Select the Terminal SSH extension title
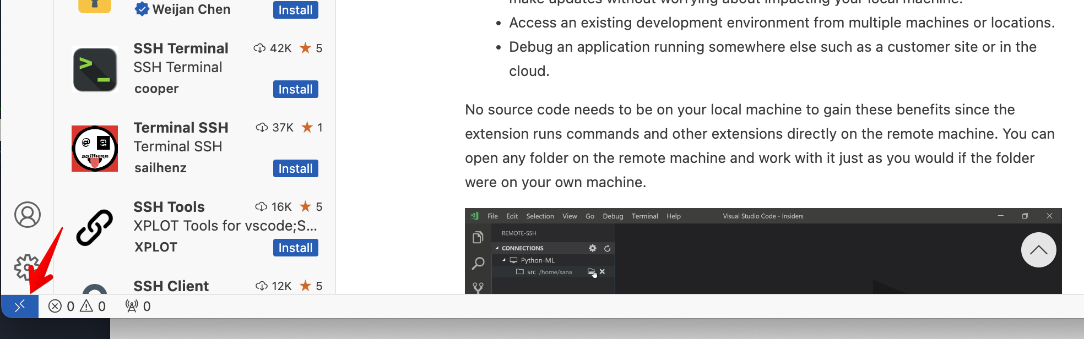Image resolution: width=1084 pixels, height=339 pixels. (x=181, y=128)
